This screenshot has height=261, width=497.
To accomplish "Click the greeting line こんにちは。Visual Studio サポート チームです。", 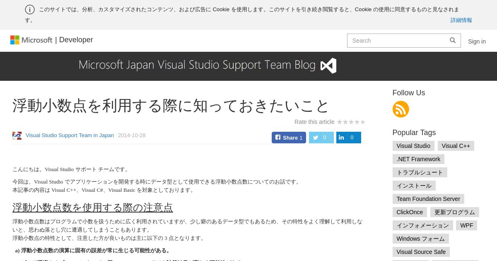I will [x=71, y=169].
